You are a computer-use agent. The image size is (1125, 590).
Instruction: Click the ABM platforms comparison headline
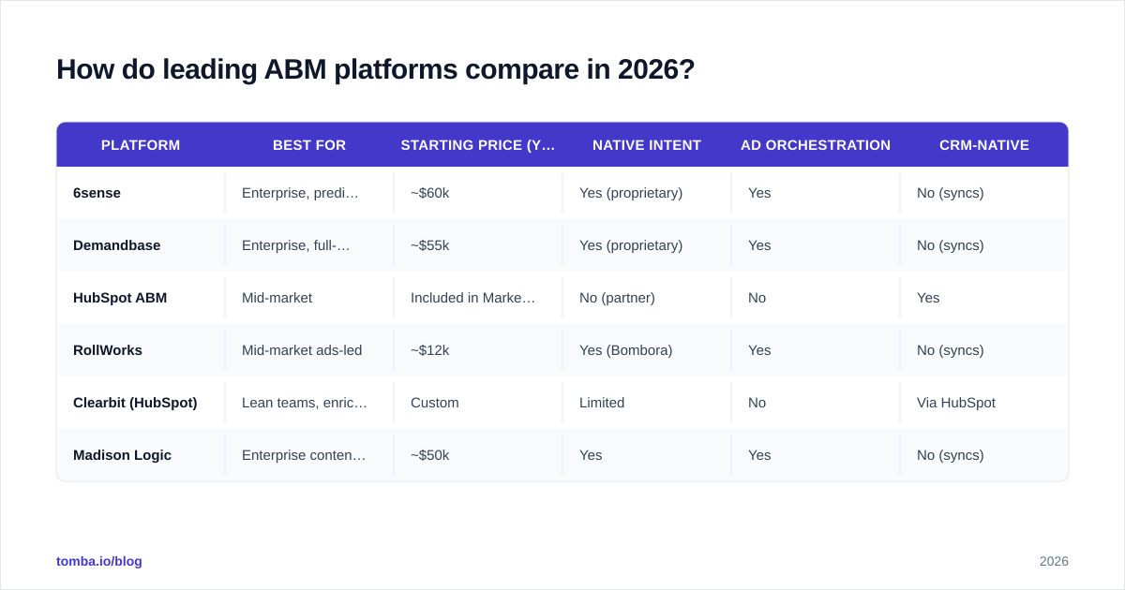pyautogui.click(x=375, y=69)
